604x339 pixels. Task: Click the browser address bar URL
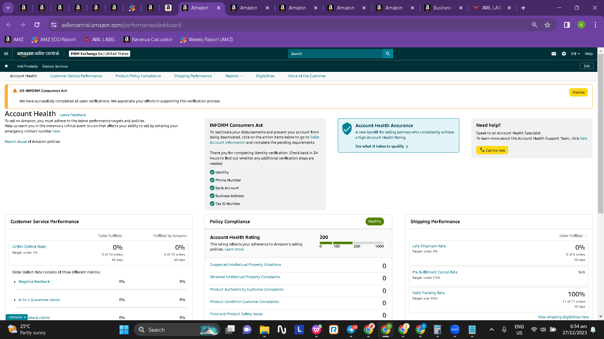(121, 25)
